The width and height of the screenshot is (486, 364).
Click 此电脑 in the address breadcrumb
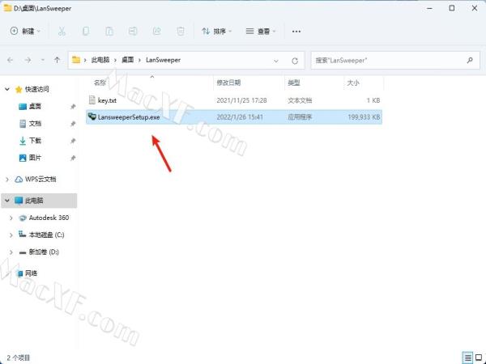[100, 60]
